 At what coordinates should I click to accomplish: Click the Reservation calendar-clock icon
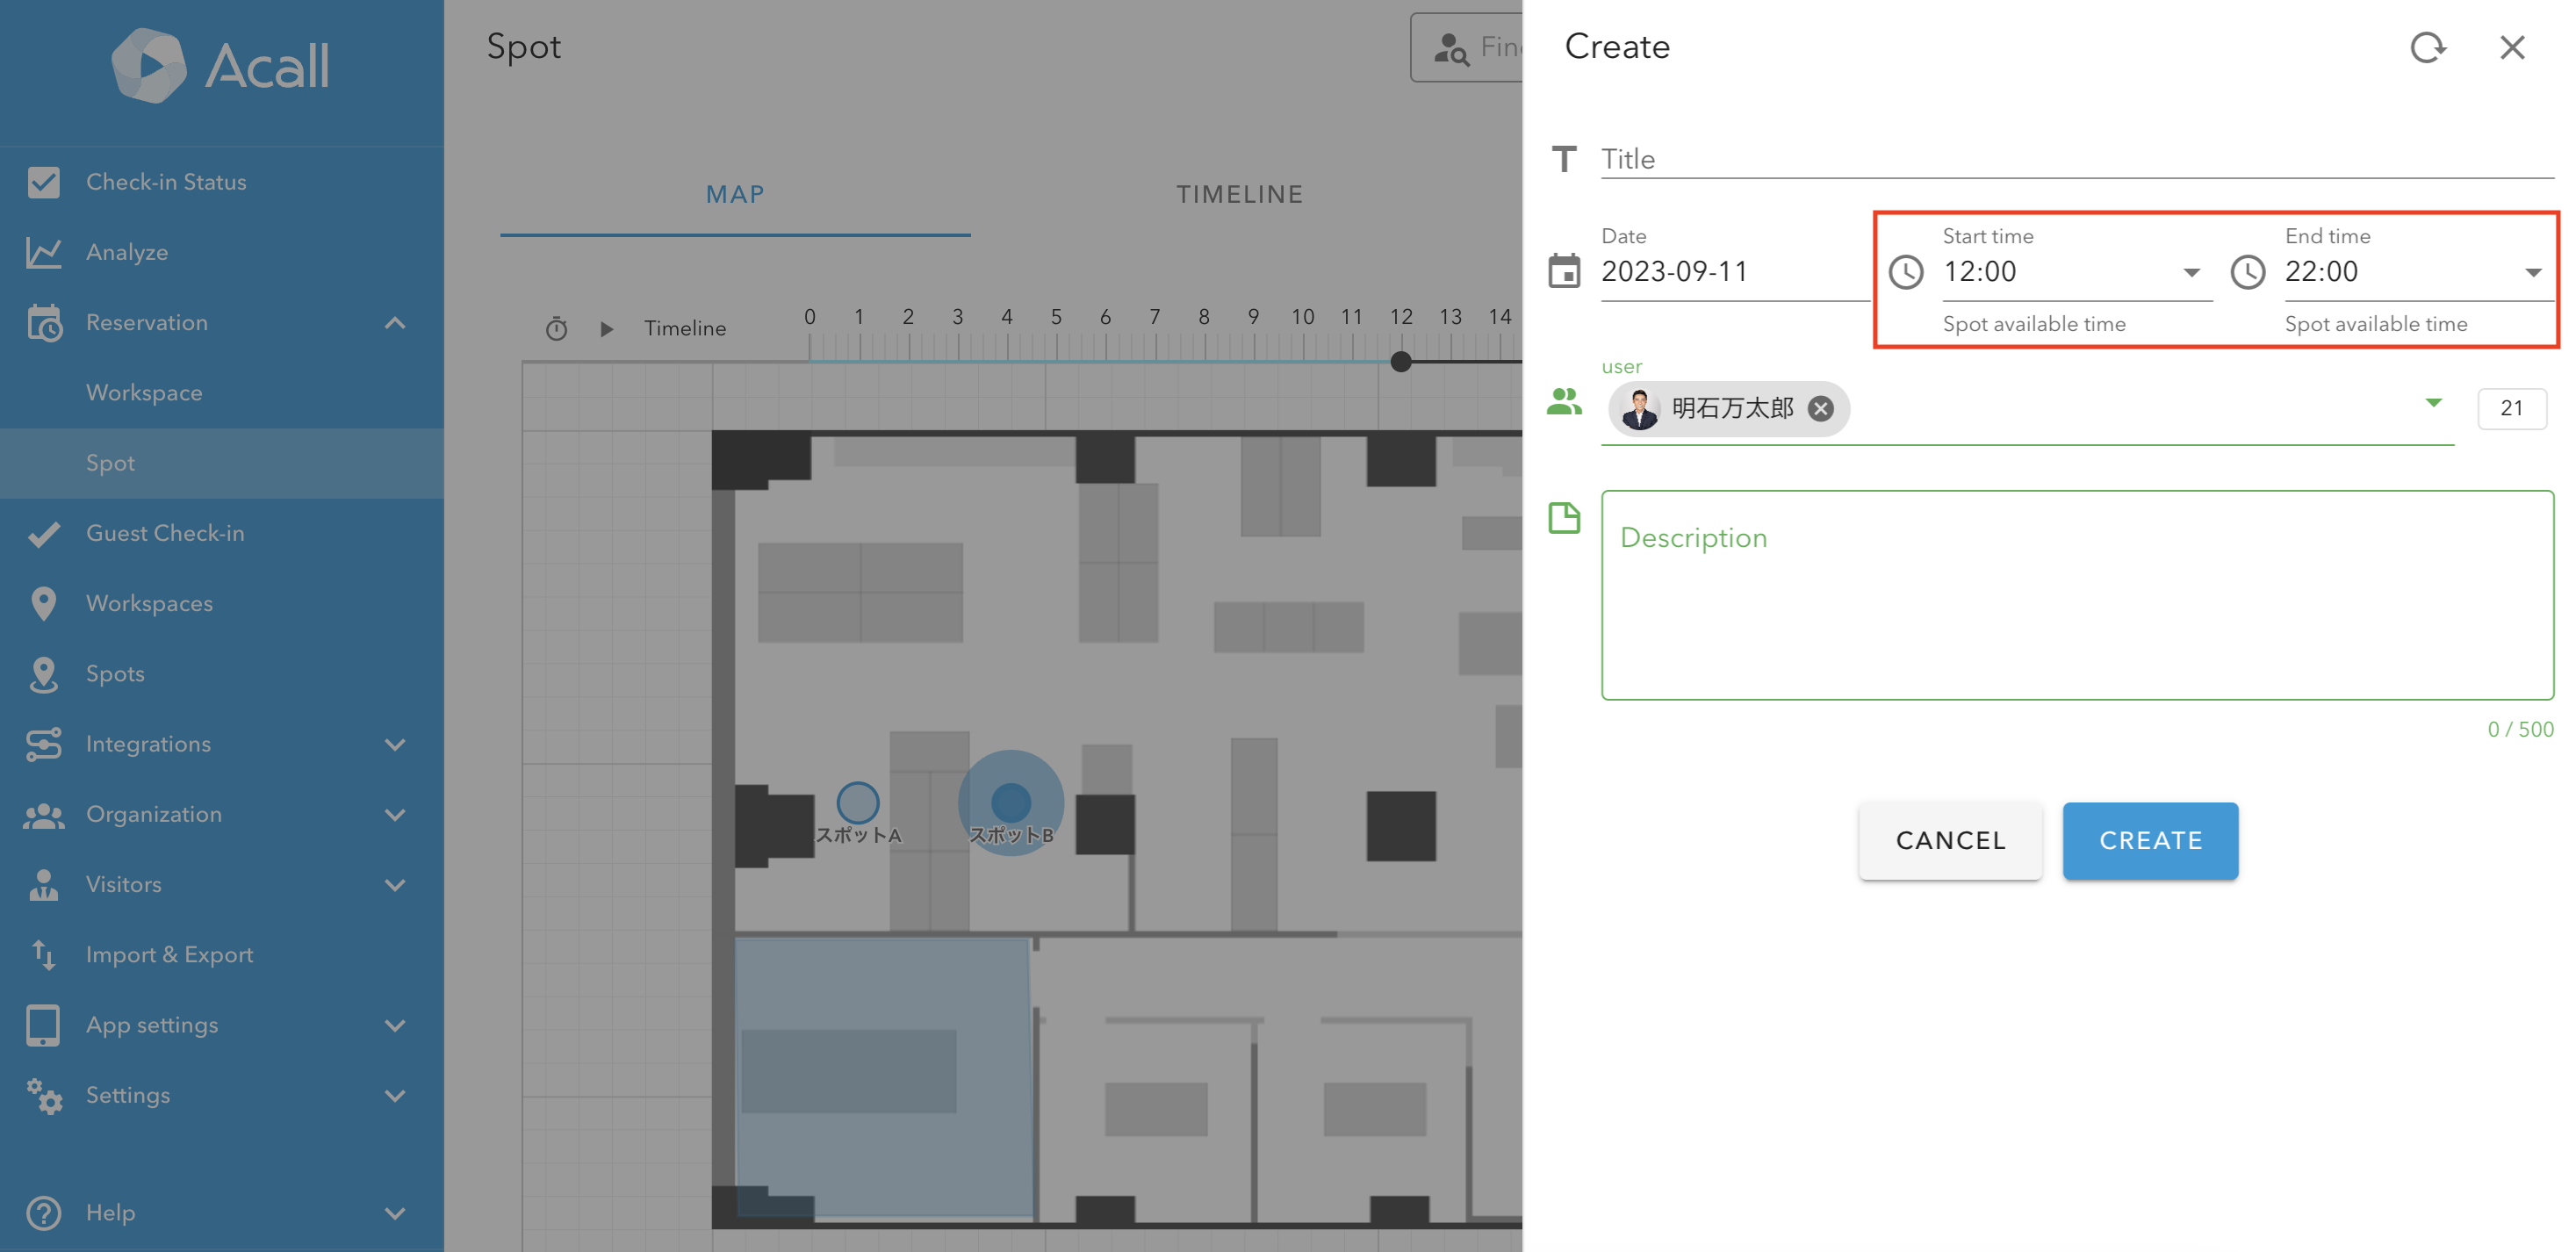[x=43, y=323]
